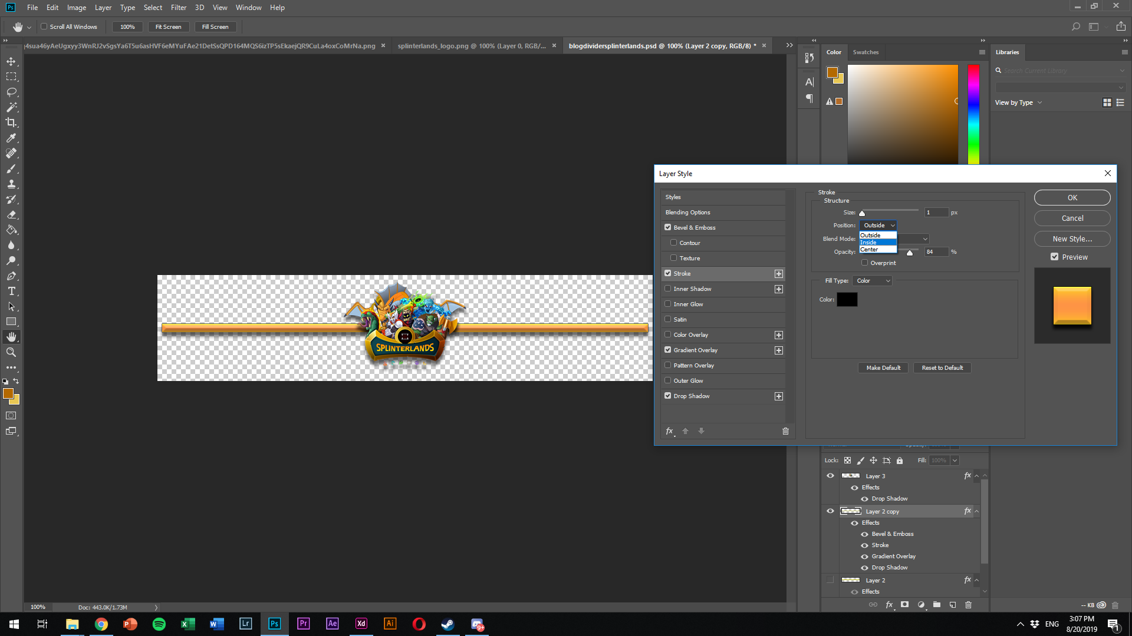Viewport: 1132px width, 636px height.
Task: Select the Pen tool
Action: point(11,276)
